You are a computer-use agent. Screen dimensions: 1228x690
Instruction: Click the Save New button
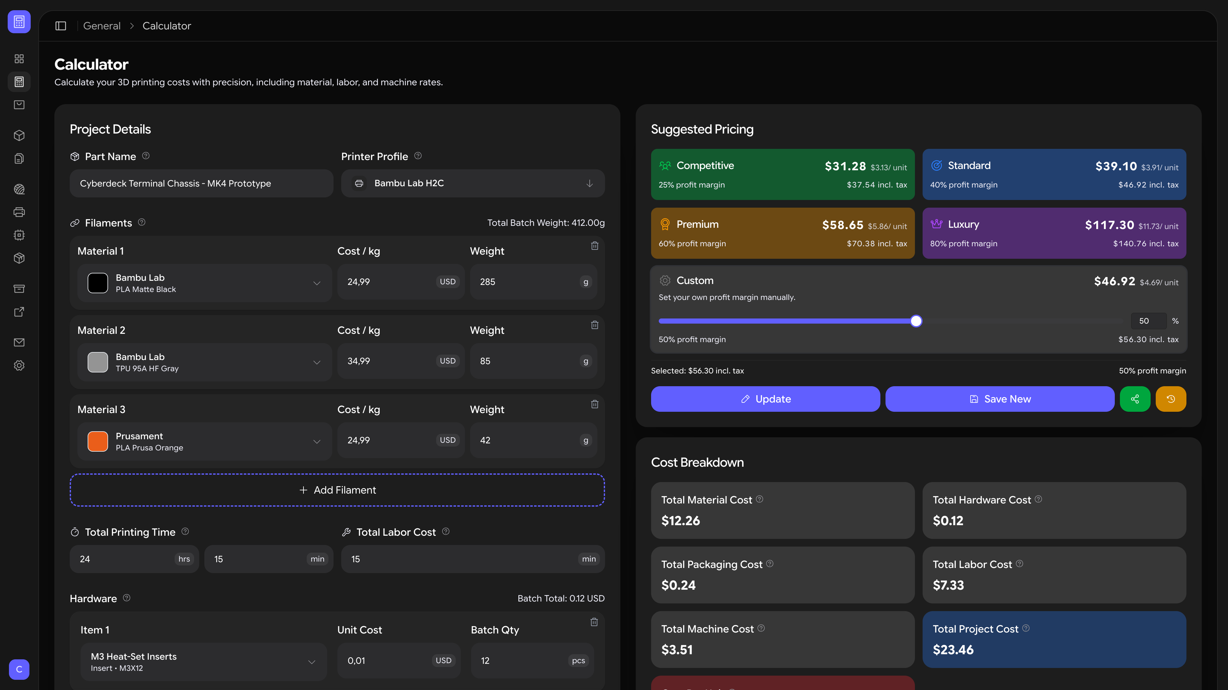[1000, 399]
